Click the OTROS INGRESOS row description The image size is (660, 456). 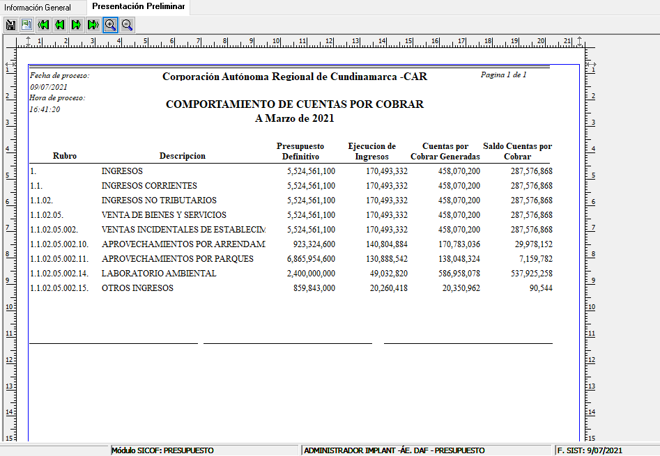pos(137,288)
